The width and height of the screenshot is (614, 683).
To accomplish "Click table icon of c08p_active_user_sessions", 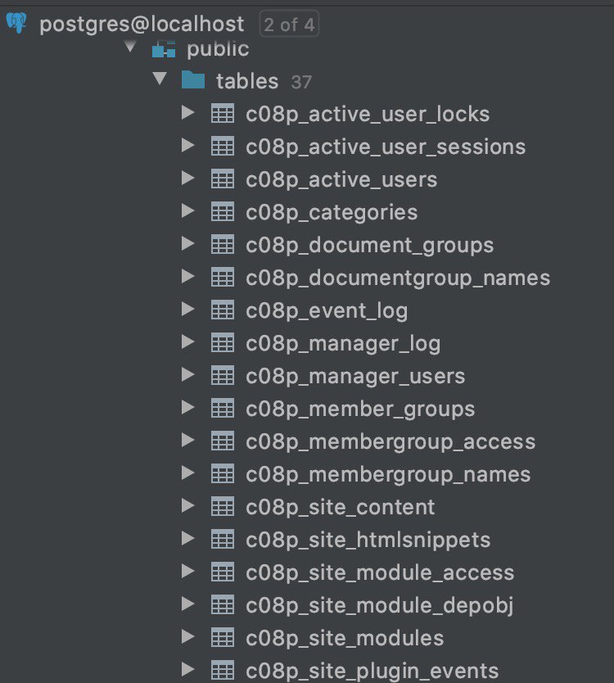I will 223,146.
